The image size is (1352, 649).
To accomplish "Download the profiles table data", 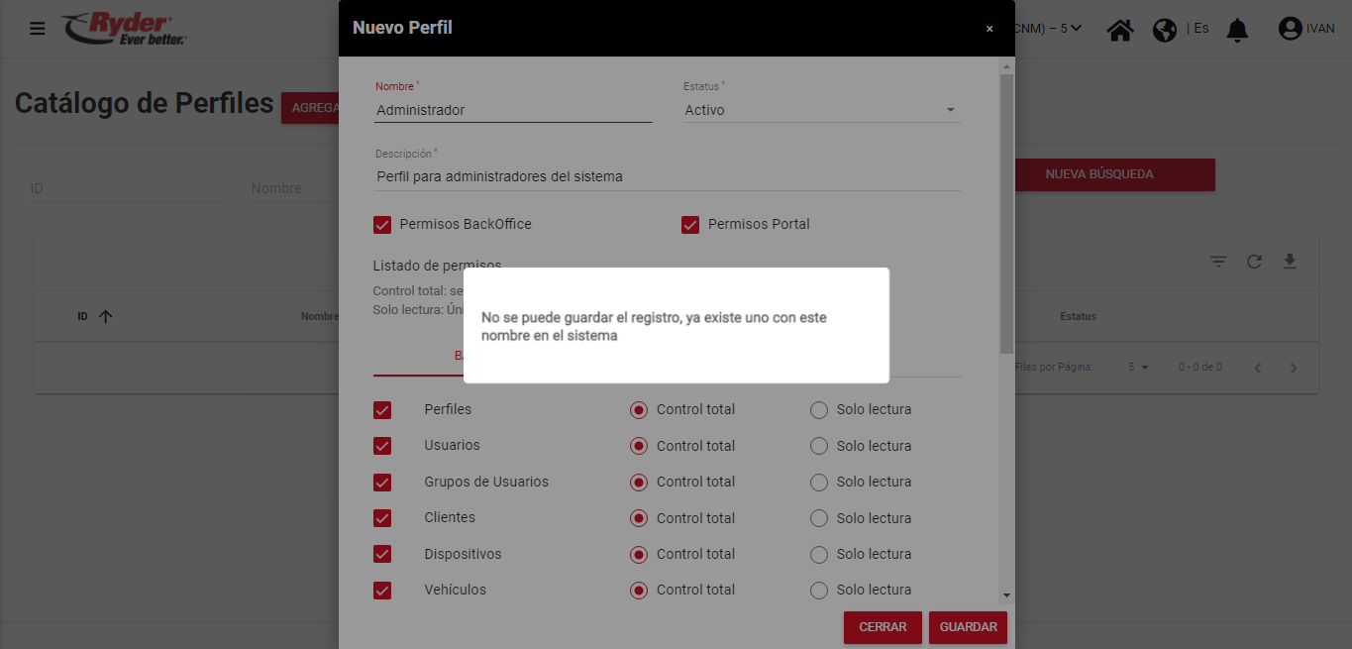I will coord(1290,262).
